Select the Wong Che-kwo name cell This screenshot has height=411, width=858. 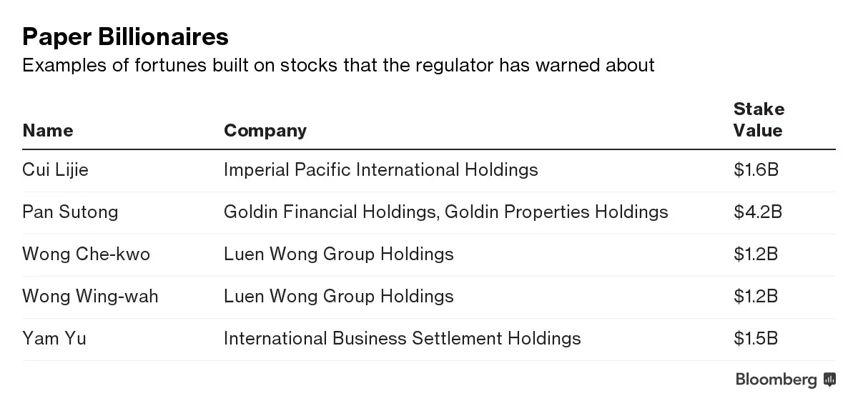click(87, 254)
